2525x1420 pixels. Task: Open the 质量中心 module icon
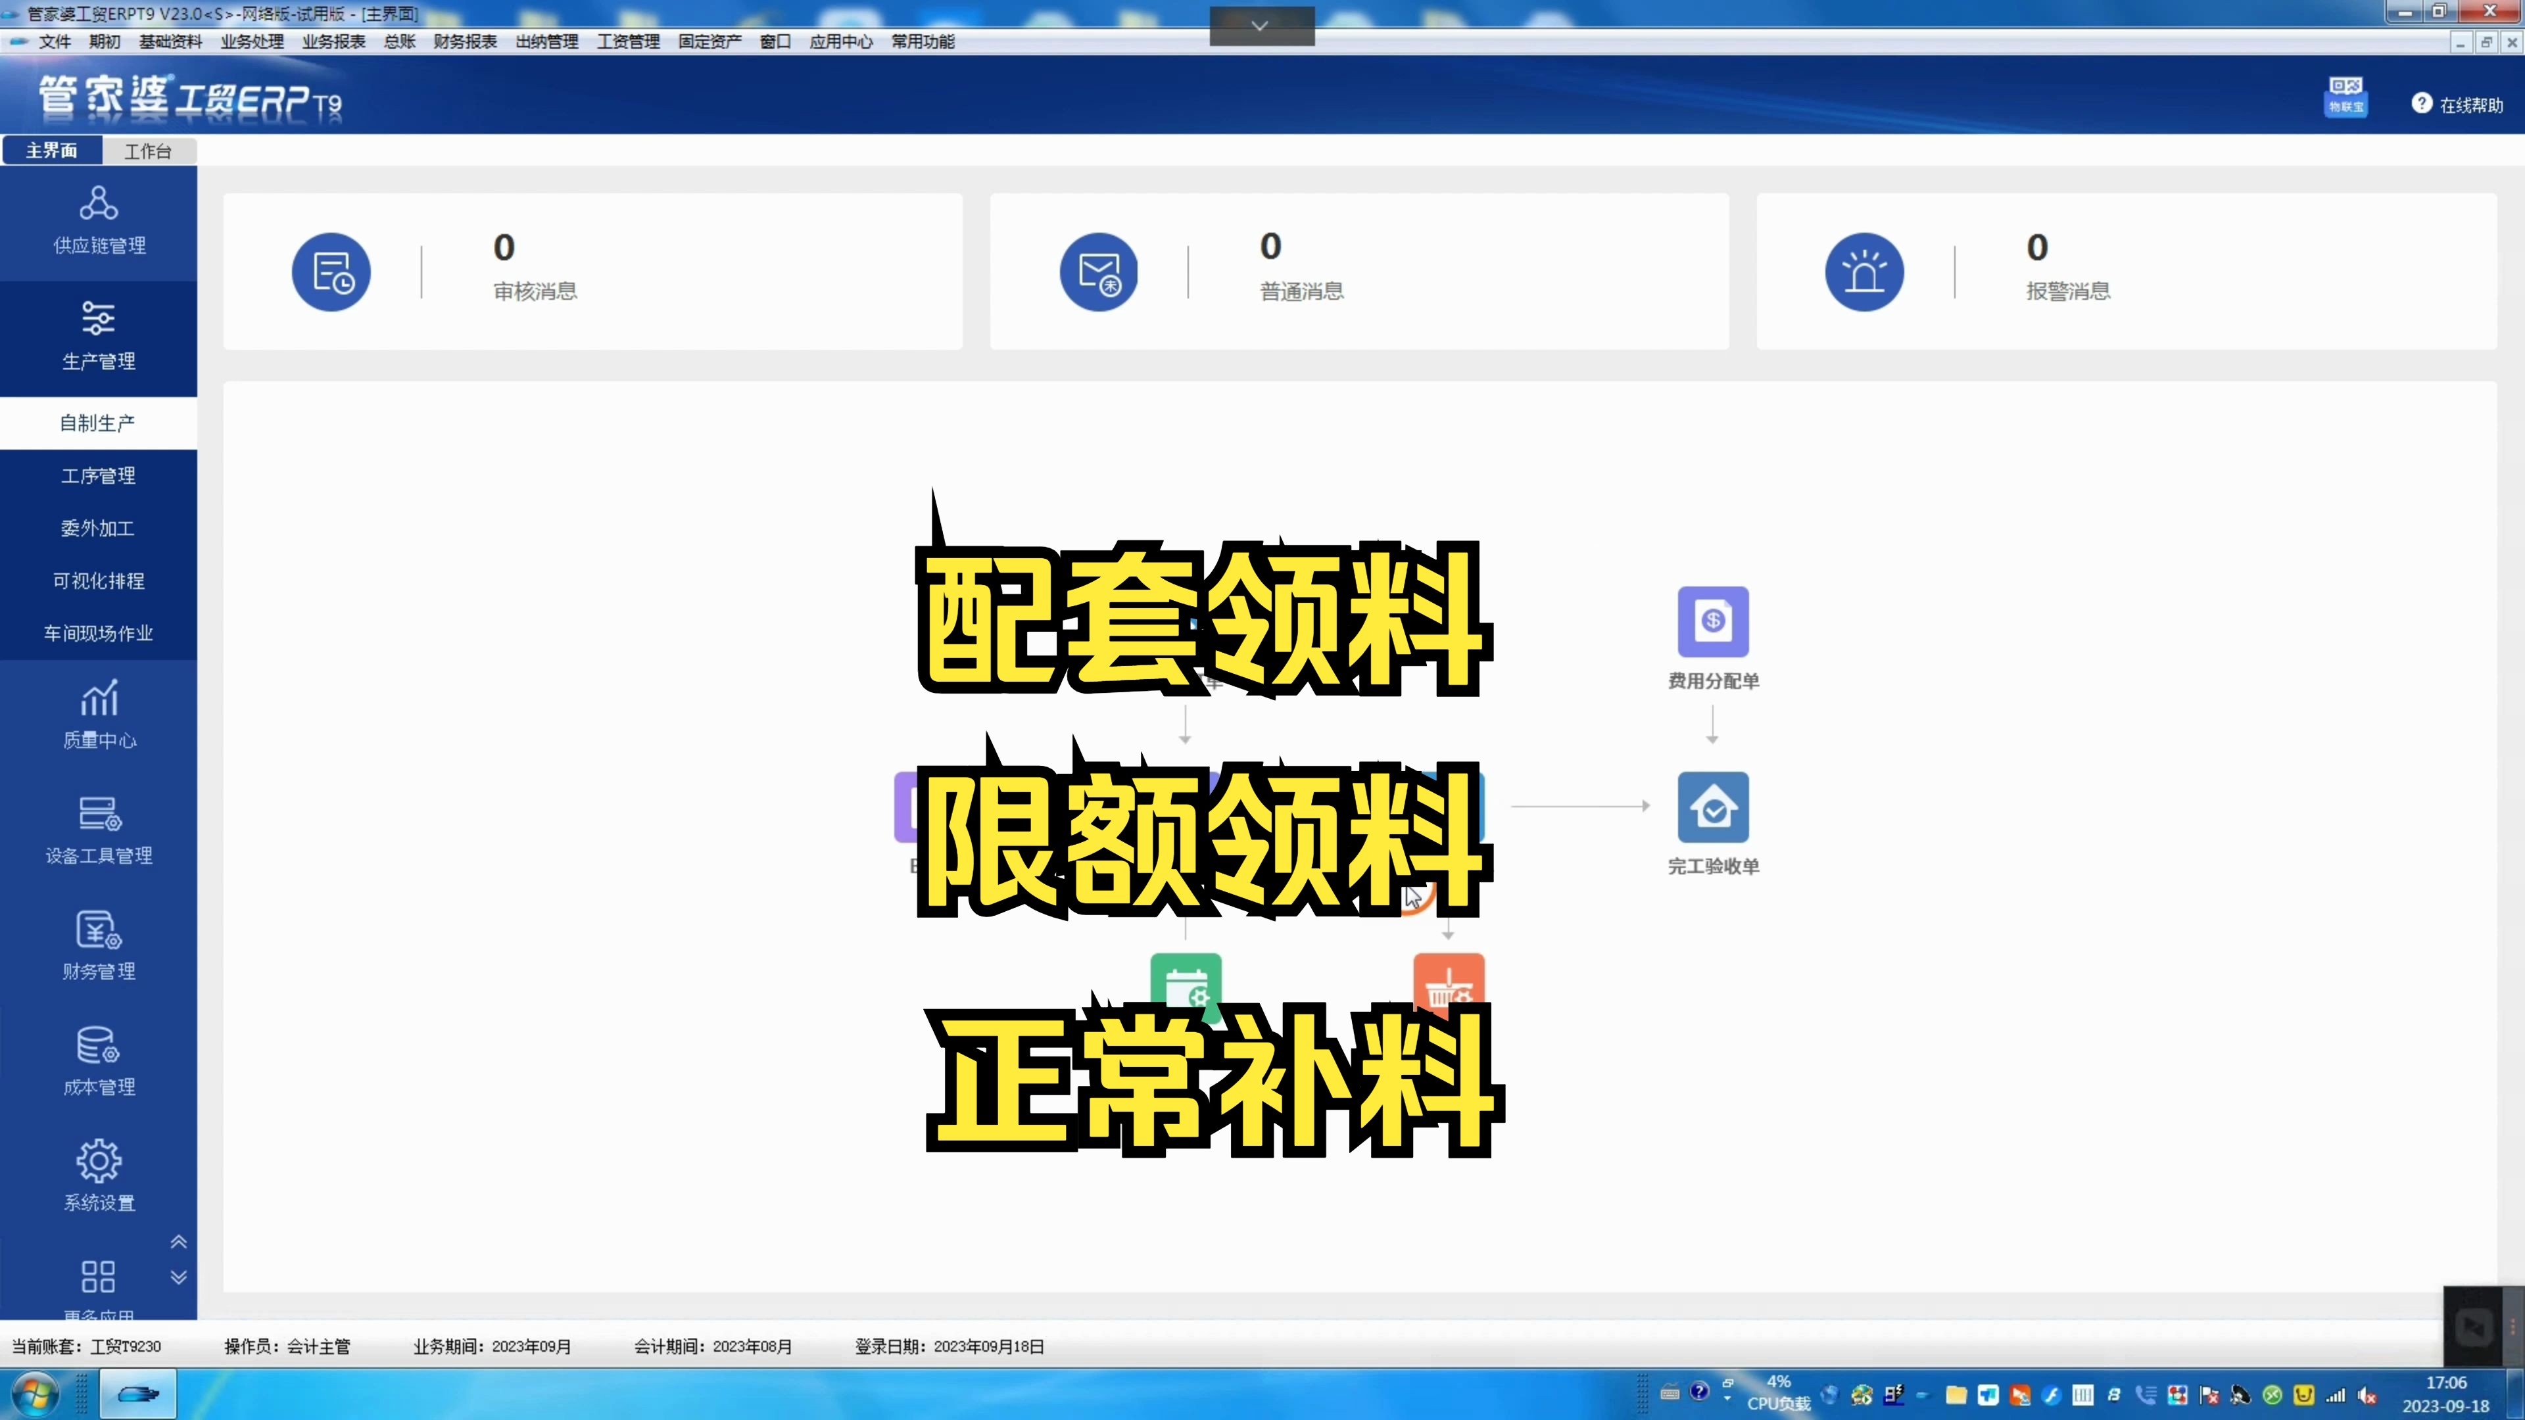97,699
